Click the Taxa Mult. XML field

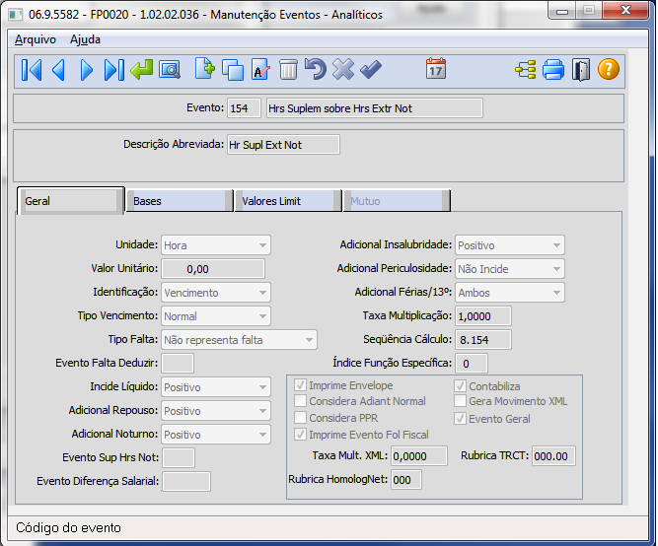pos(419,456)
